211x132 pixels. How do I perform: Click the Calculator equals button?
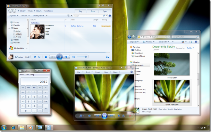[x=45, y=108]
